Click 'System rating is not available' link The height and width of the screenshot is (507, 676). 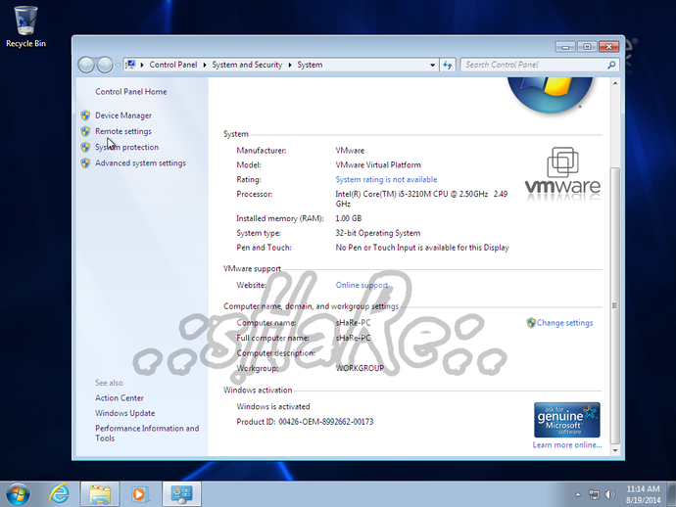[386, 180]
